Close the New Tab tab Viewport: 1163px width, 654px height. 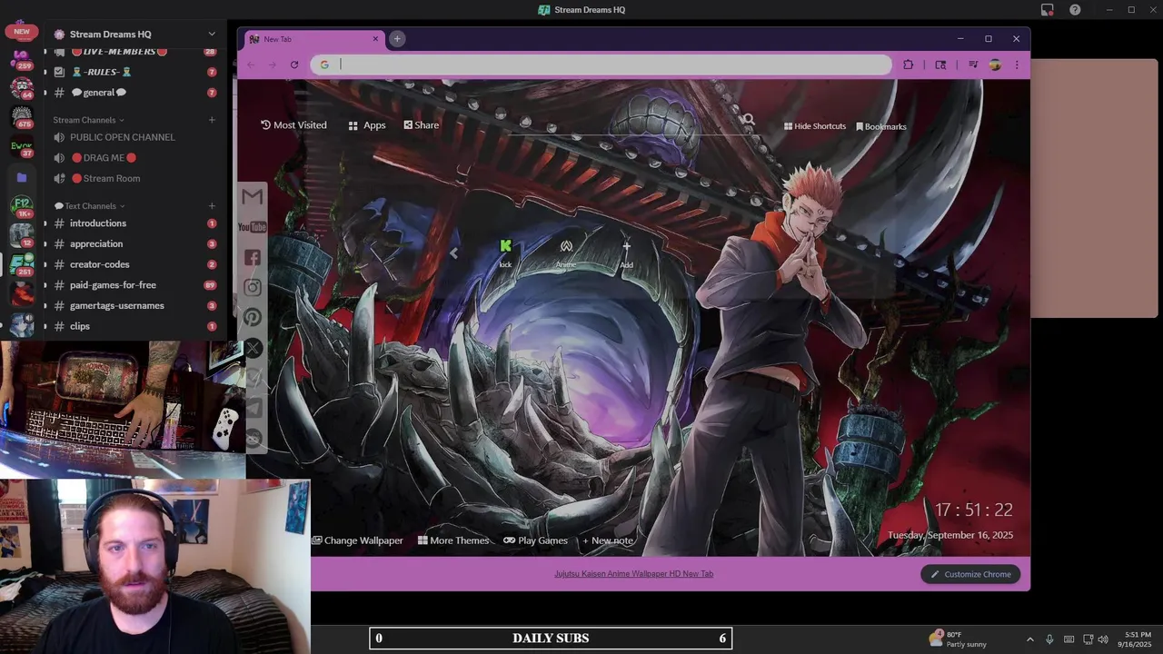point(375,39)
